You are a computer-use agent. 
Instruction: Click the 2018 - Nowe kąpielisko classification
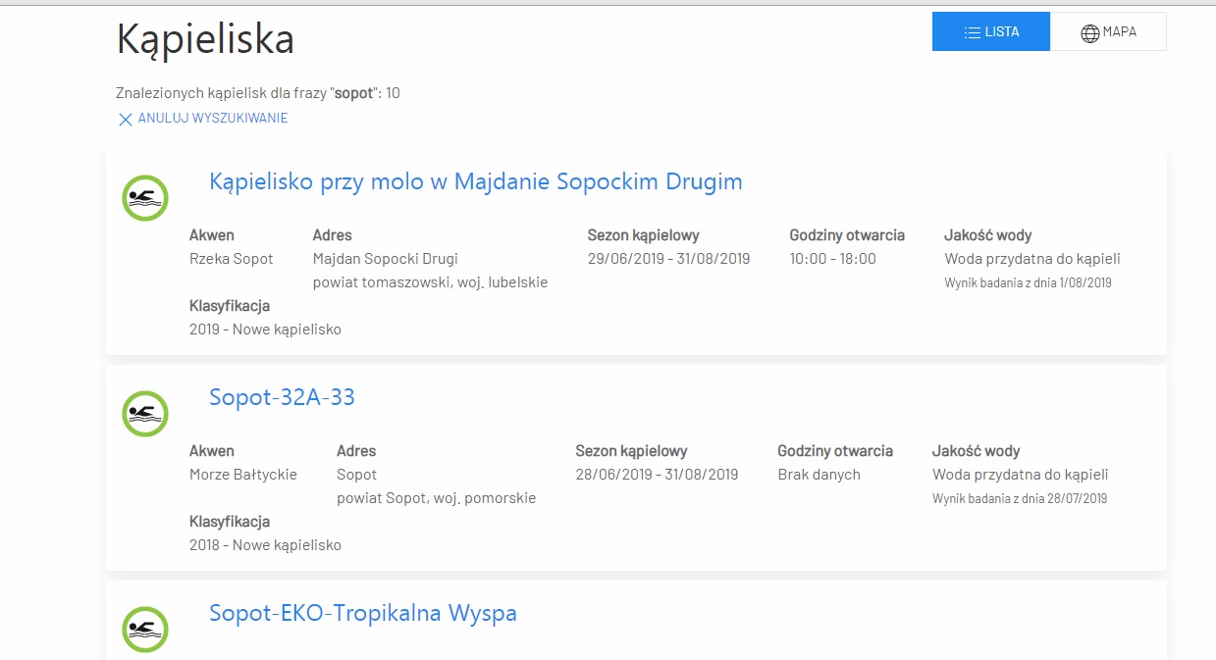[265, 545]
